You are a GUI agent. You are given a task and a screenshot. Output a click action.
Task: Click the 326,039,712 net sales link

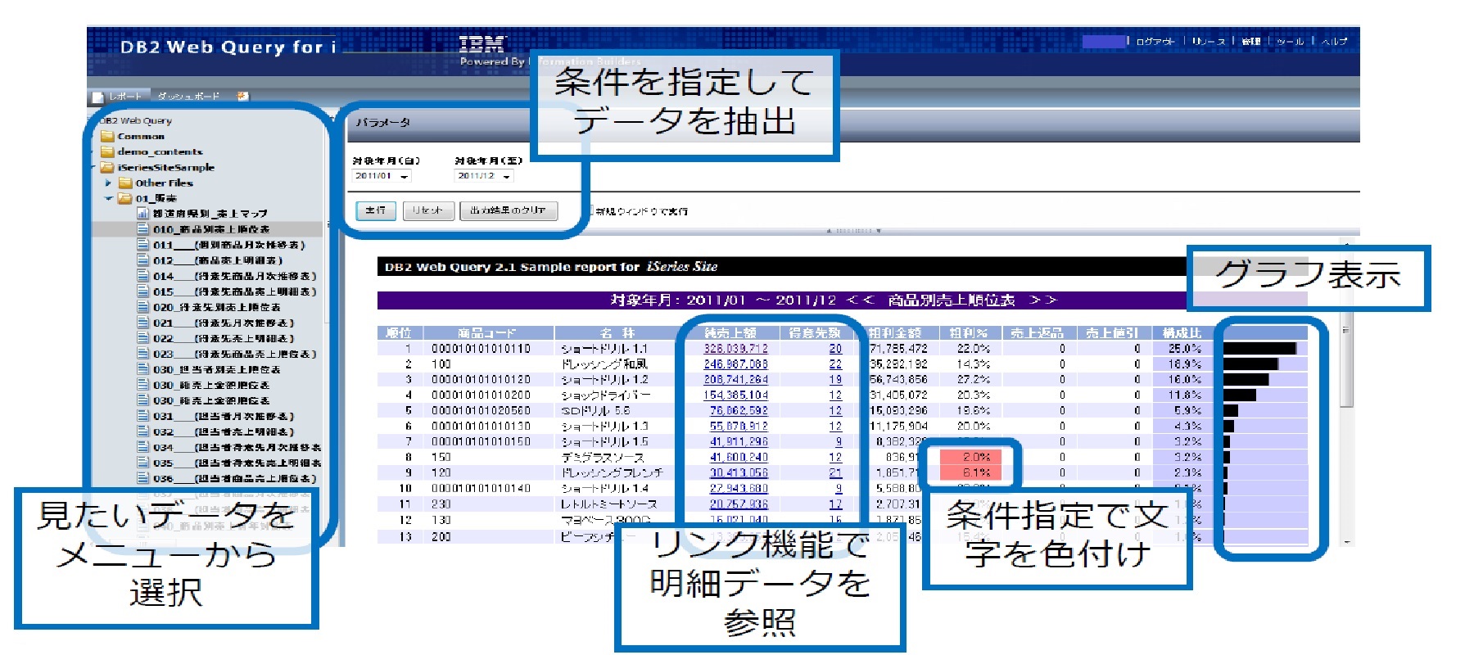tap(735, 349)
